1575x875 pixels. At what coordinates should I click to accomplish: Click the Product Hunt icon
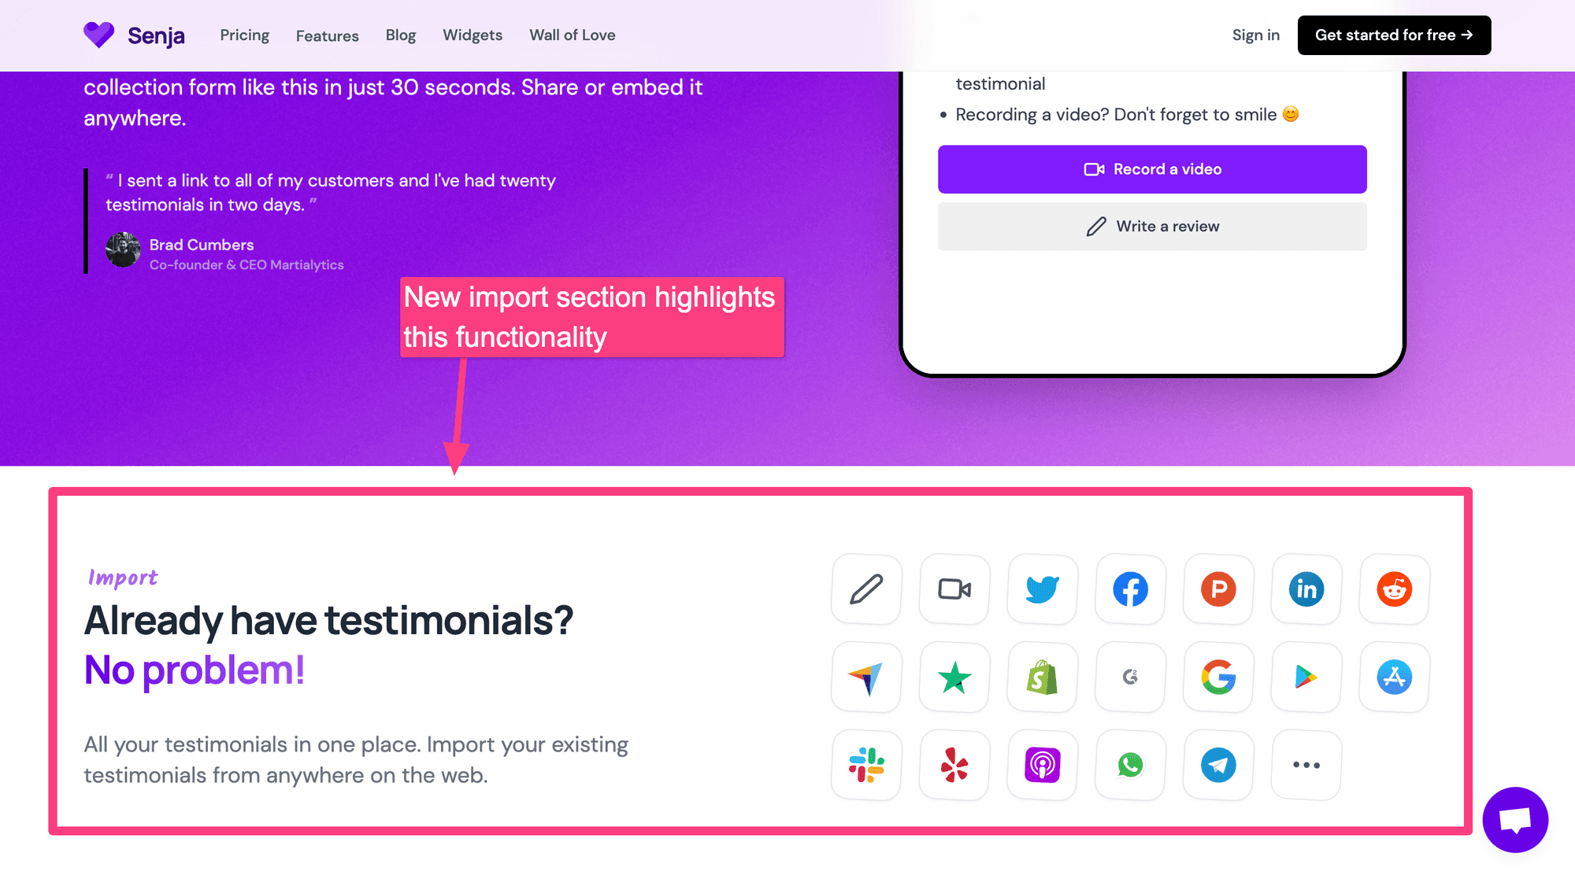pos(1218,589)
